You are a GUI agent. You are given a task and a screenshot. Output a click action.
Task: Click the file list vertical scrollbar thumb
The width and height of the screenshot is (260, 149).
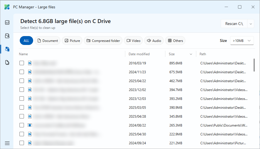point(254,65)
